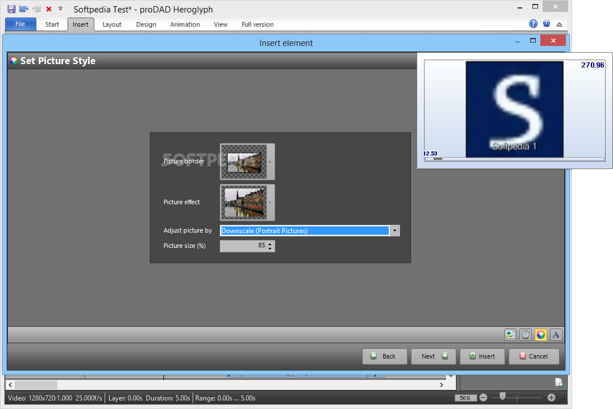The image size is (613, 409).
Task: Maximize the Insert element dialog
Action: [532, 41]
